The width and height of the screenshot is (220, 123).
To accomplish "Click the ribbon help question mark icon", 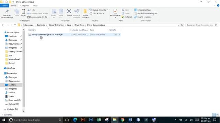I will [x=218, y=5].
